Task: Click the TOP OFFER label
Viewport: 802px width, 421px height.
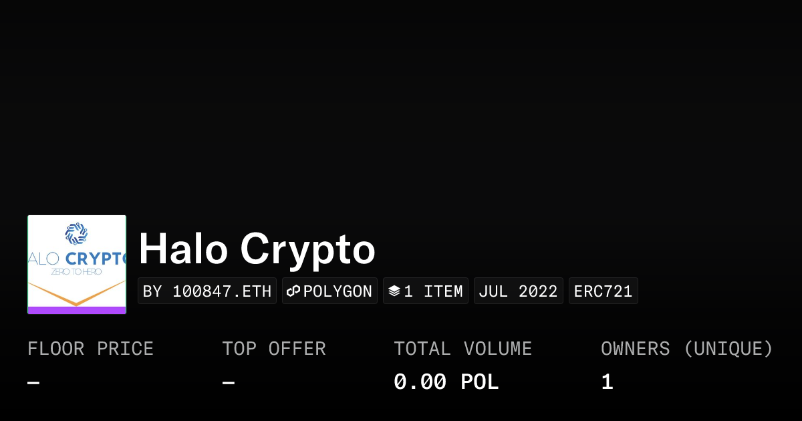Action: (273, 349)
